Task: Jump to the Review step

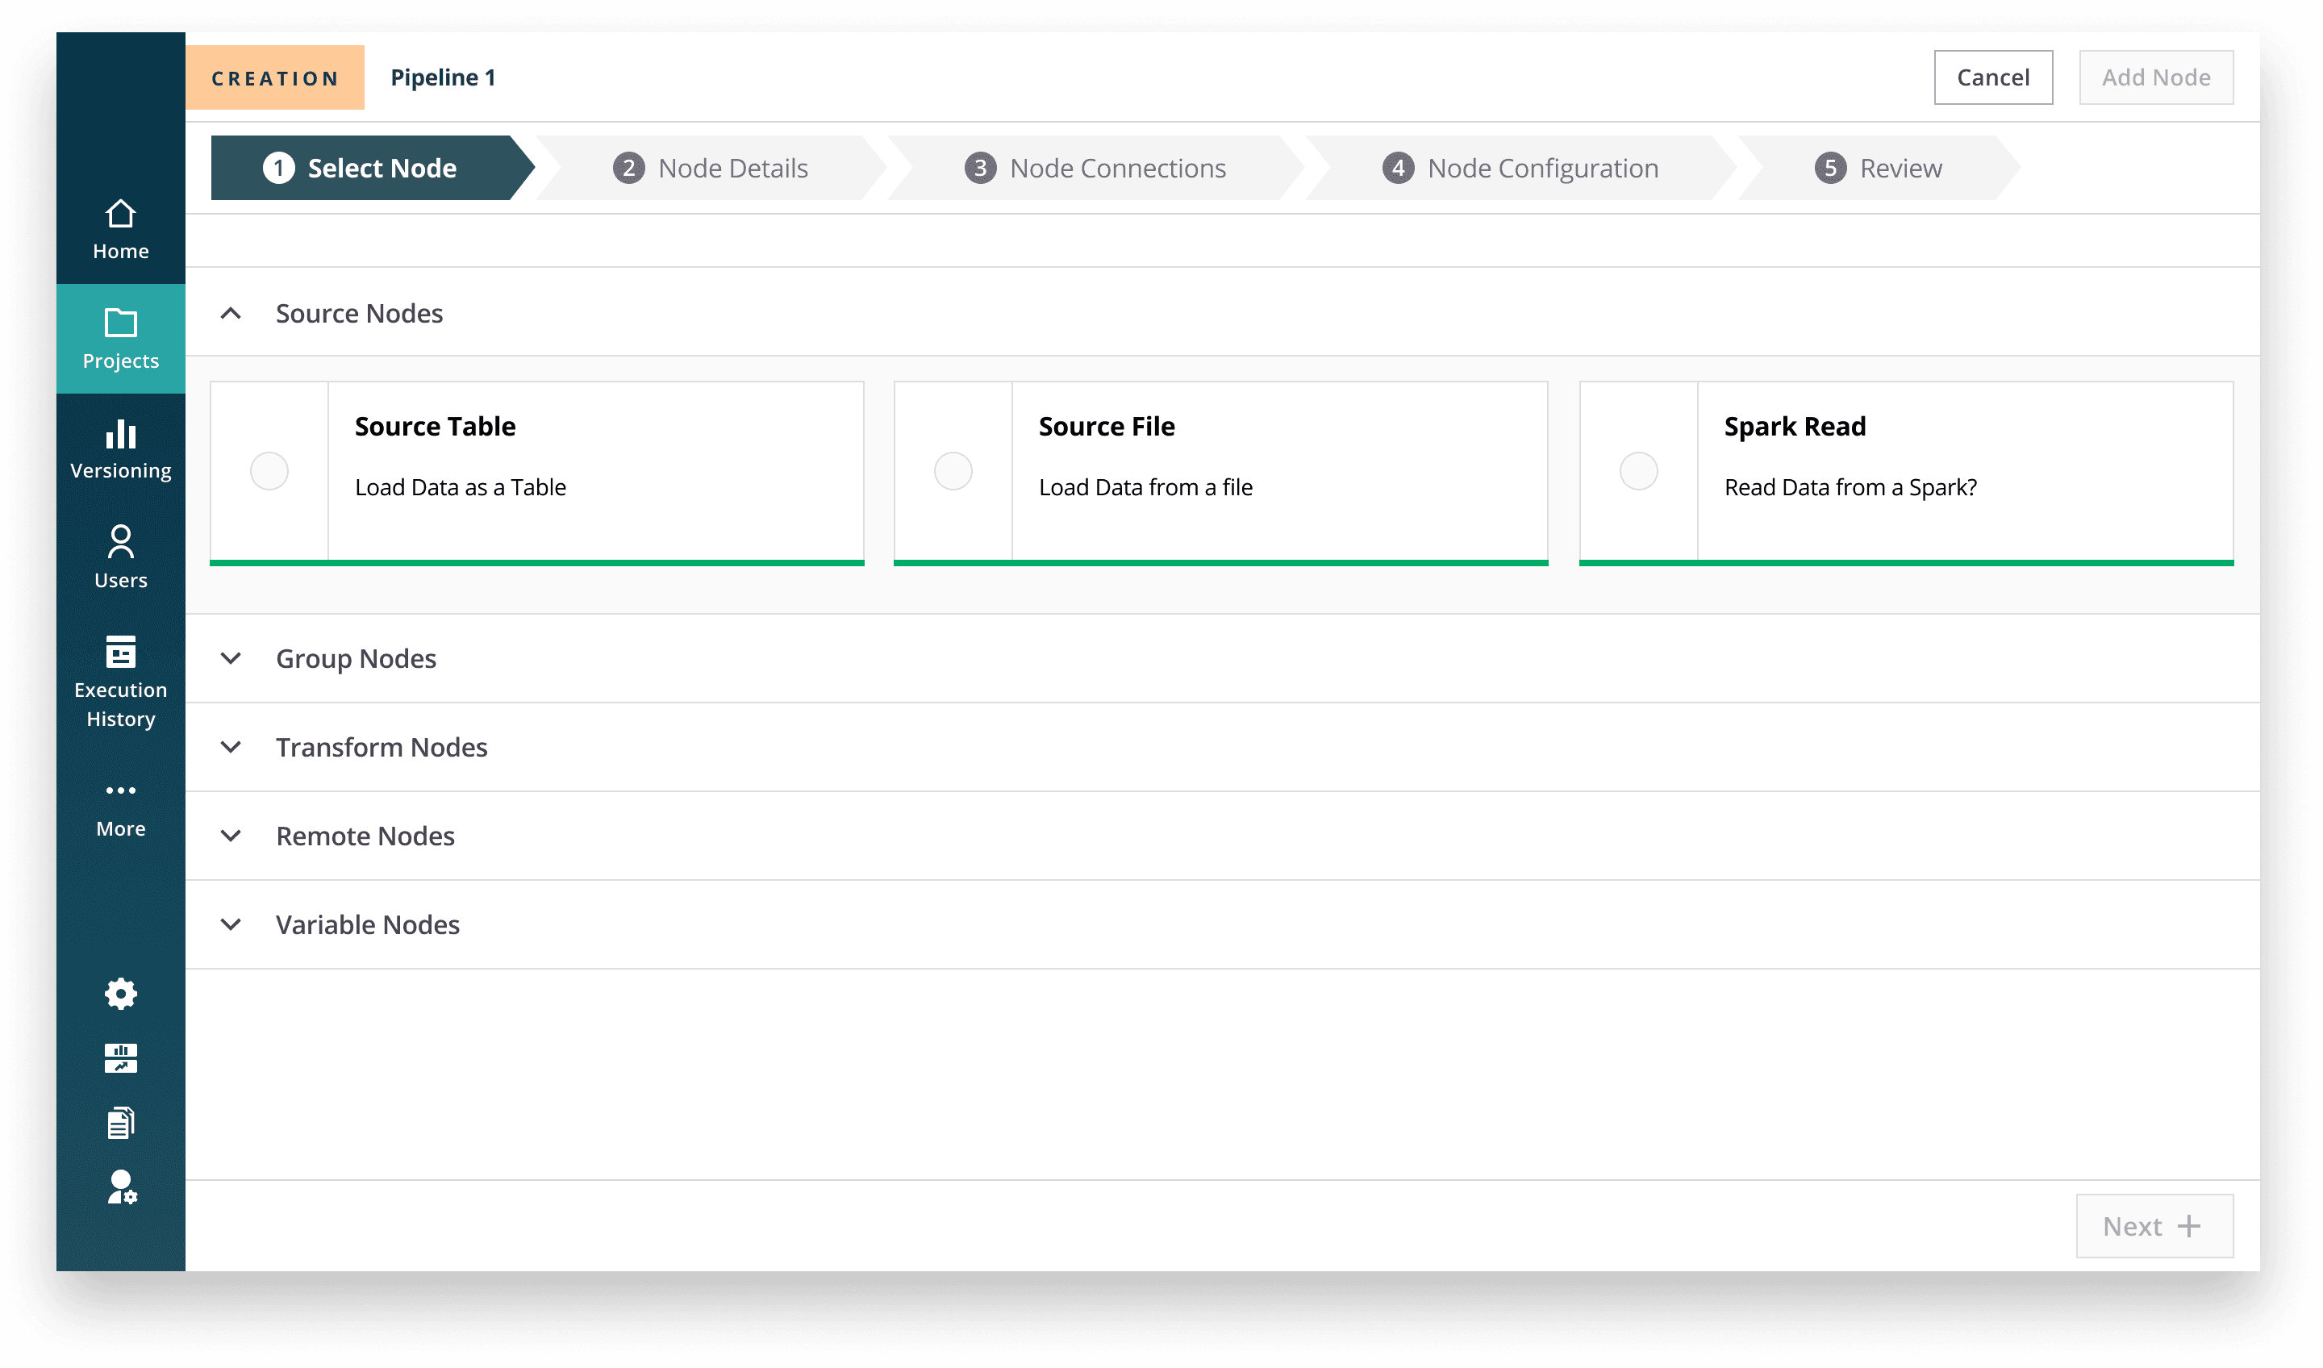Action: pos(1878,168)
